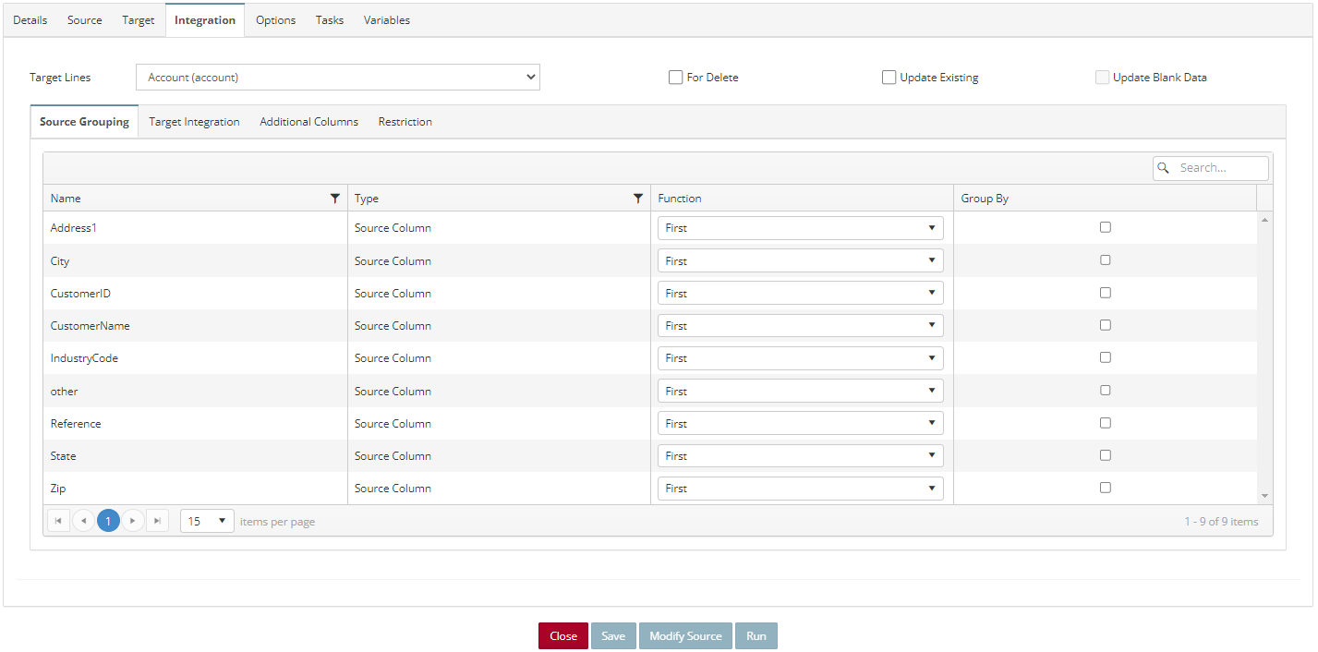
Task: Select the Reference name cell
Action: (x=195, y=423)
